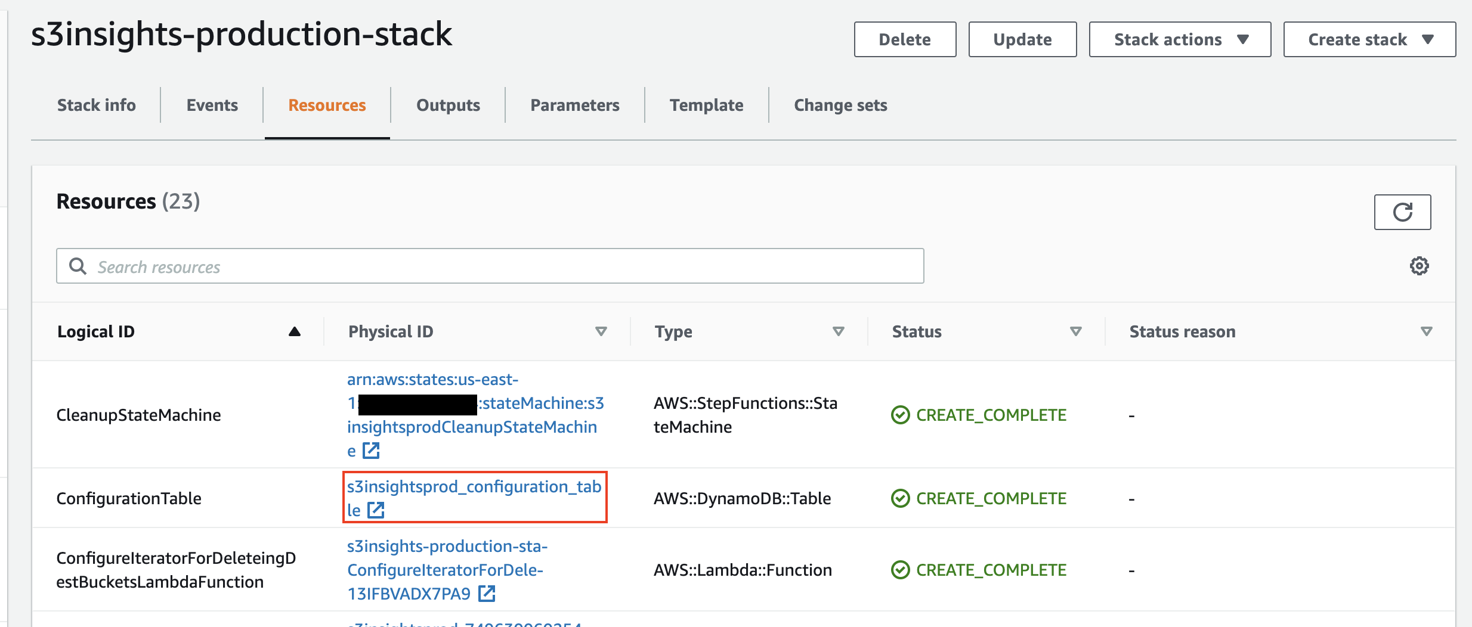Select the AWS::DynamoDB::Table type cell

(742, 498)
